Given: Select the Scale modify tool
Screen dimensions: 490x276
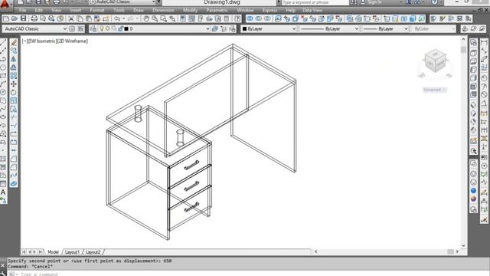Looking at the screenshot, I should pyautogui.click(x=14, y=100).
